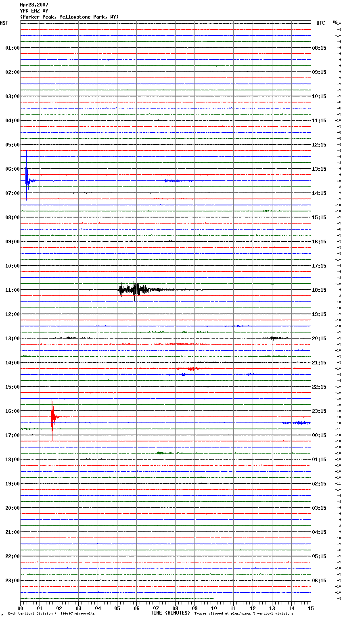
Task: Click the 16:15 UTC time label
Action: point(319,242)
